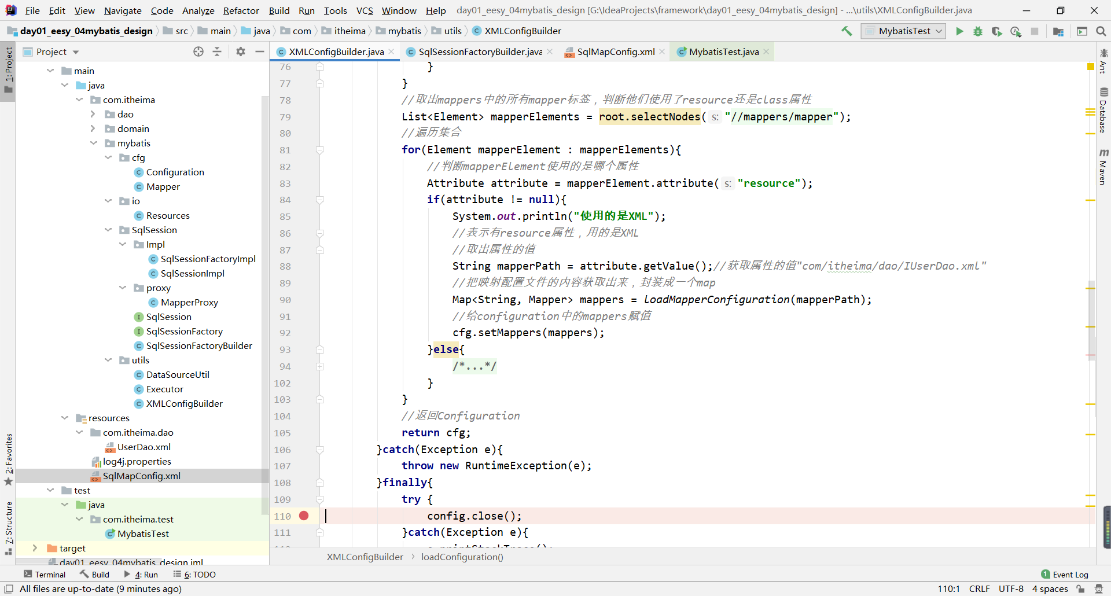Toggle the fold marker at line 106
Image resolution: width=1111 pixels, height=596 pixels.
[x=319, y=450]
